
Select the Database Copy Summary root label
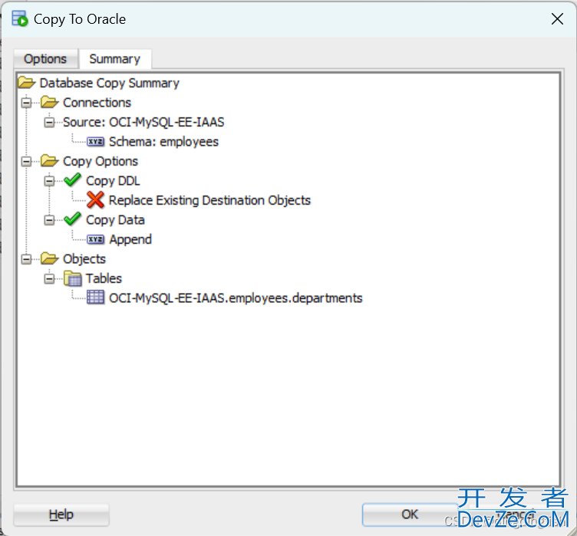(x=109, y=83)
